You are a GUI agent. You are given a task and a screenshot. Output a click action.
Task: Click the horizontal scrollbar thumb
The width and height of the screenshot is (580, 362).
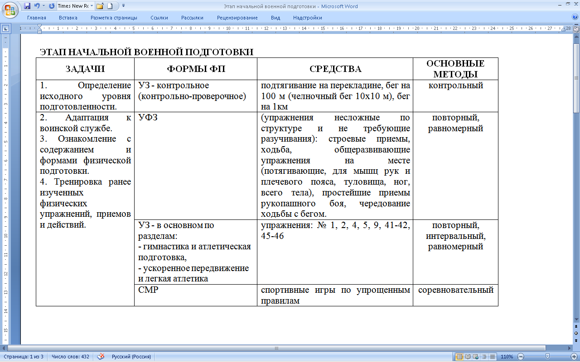(x=276, y=348)
